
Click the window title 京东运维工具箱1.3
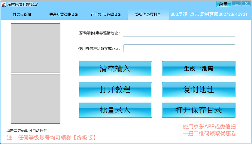[23, 4]
